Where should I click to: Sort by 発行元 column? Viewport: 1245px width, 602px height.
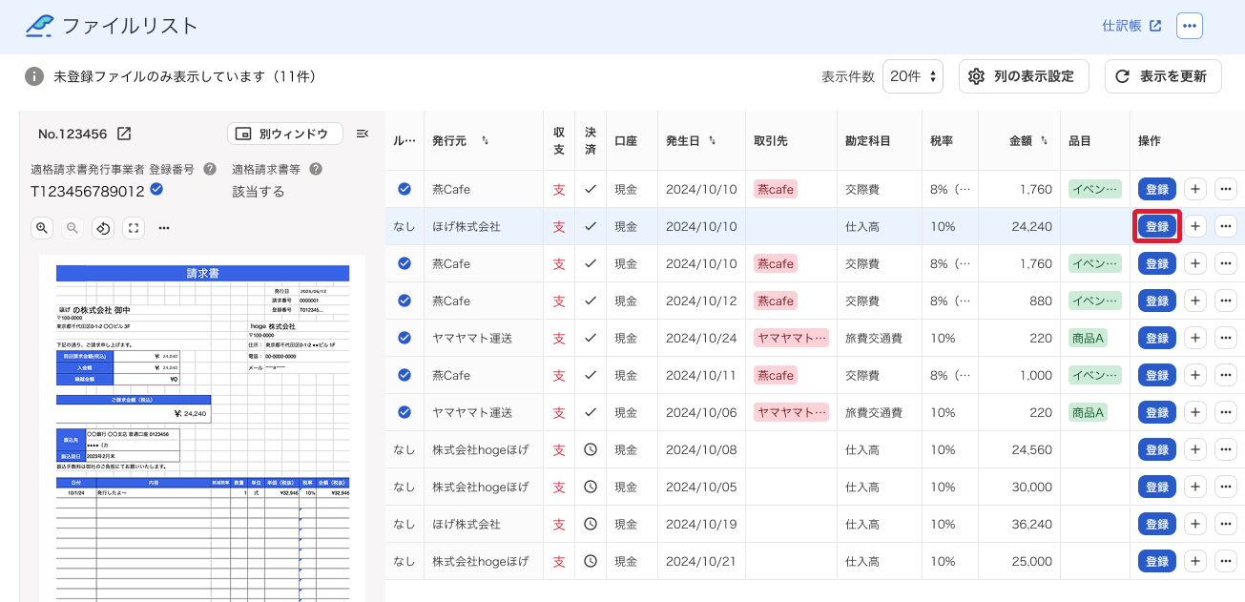coord(485,141)
